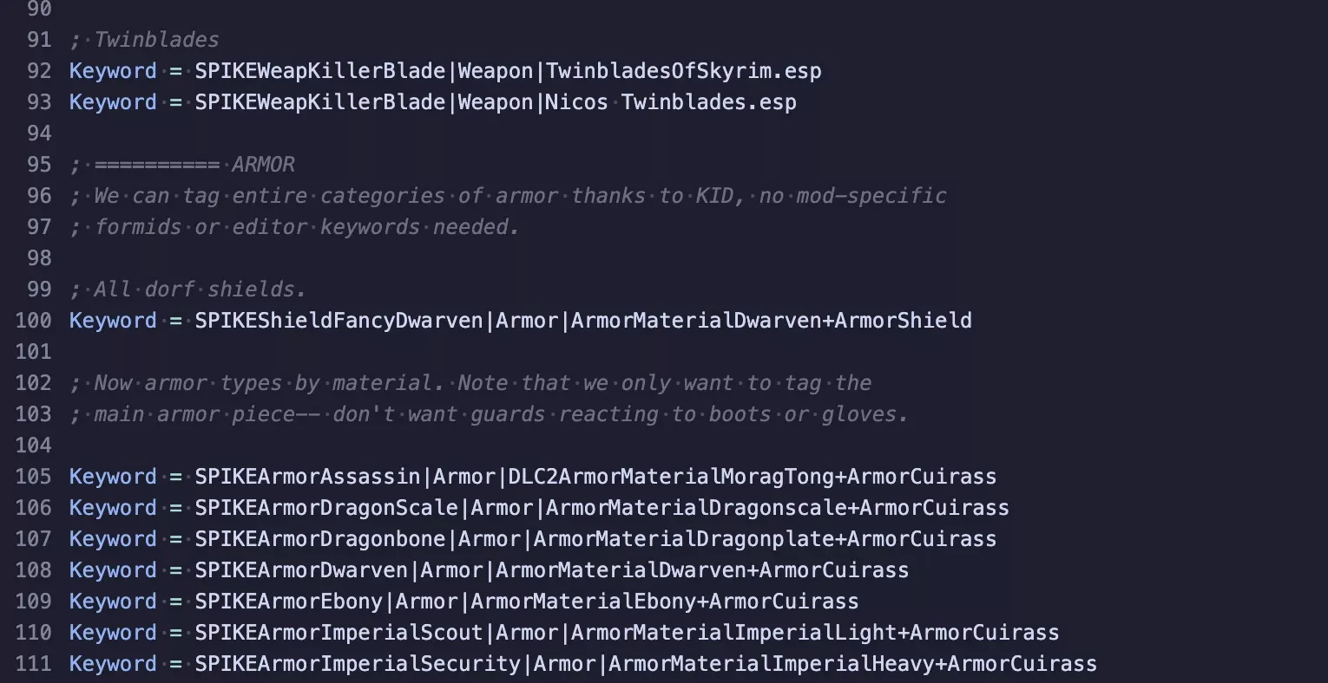Place cursor in SPIKEShieldFancyDwarven keyword

pyautogui.click(x=339, y=321)
